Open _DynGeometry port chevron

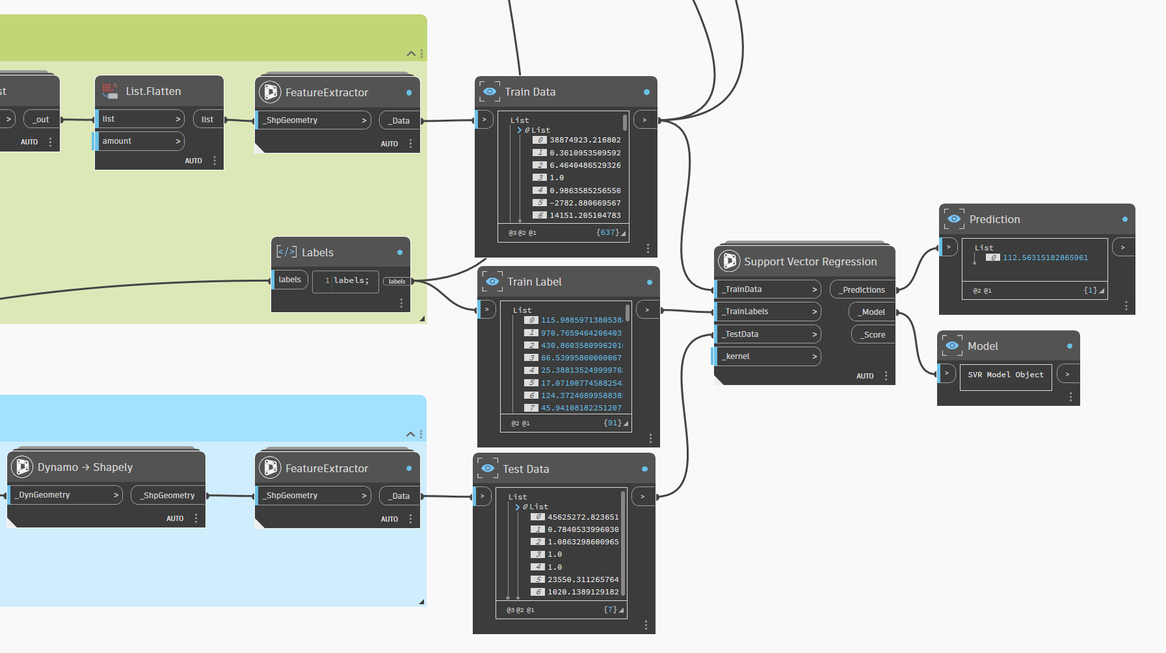tap(116, 495)
